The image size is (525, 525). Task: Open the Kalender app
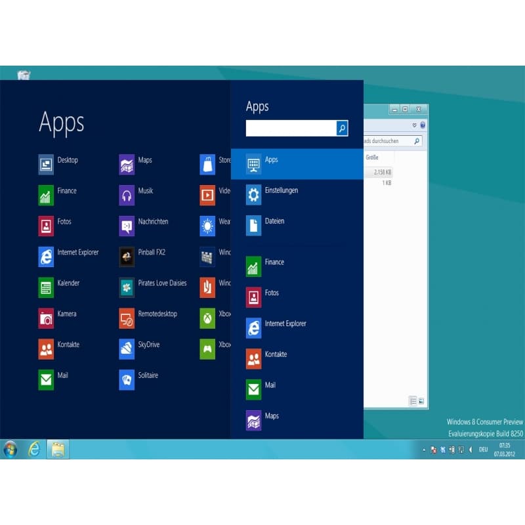click(59, 287)
